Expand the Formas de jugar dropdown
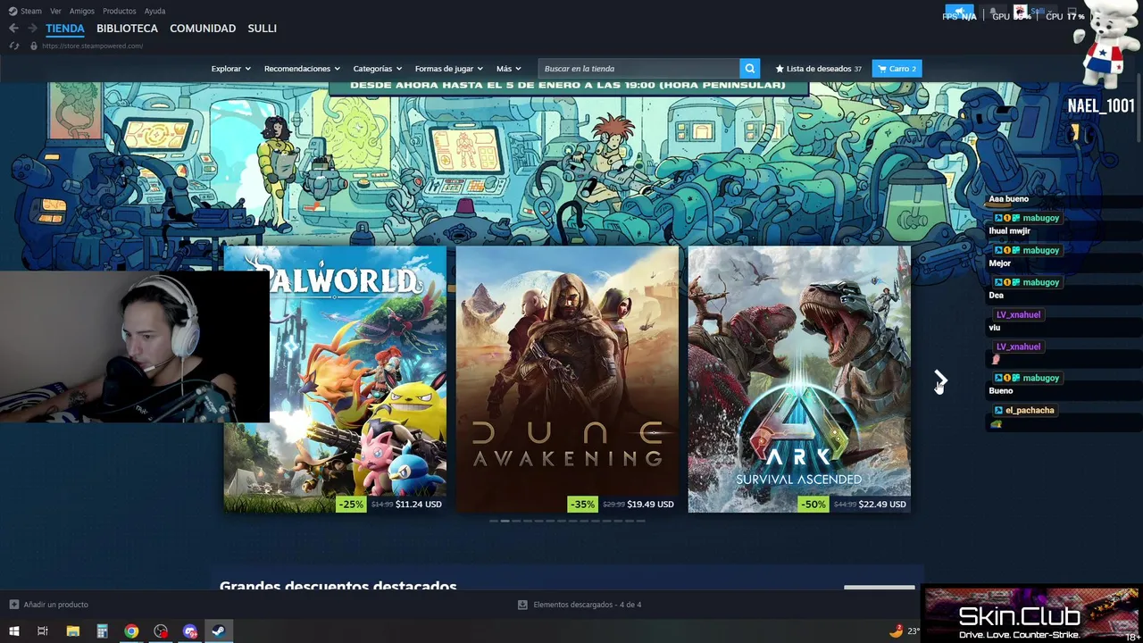This screenshot has width=1143, height=643. tap(448, 69)
